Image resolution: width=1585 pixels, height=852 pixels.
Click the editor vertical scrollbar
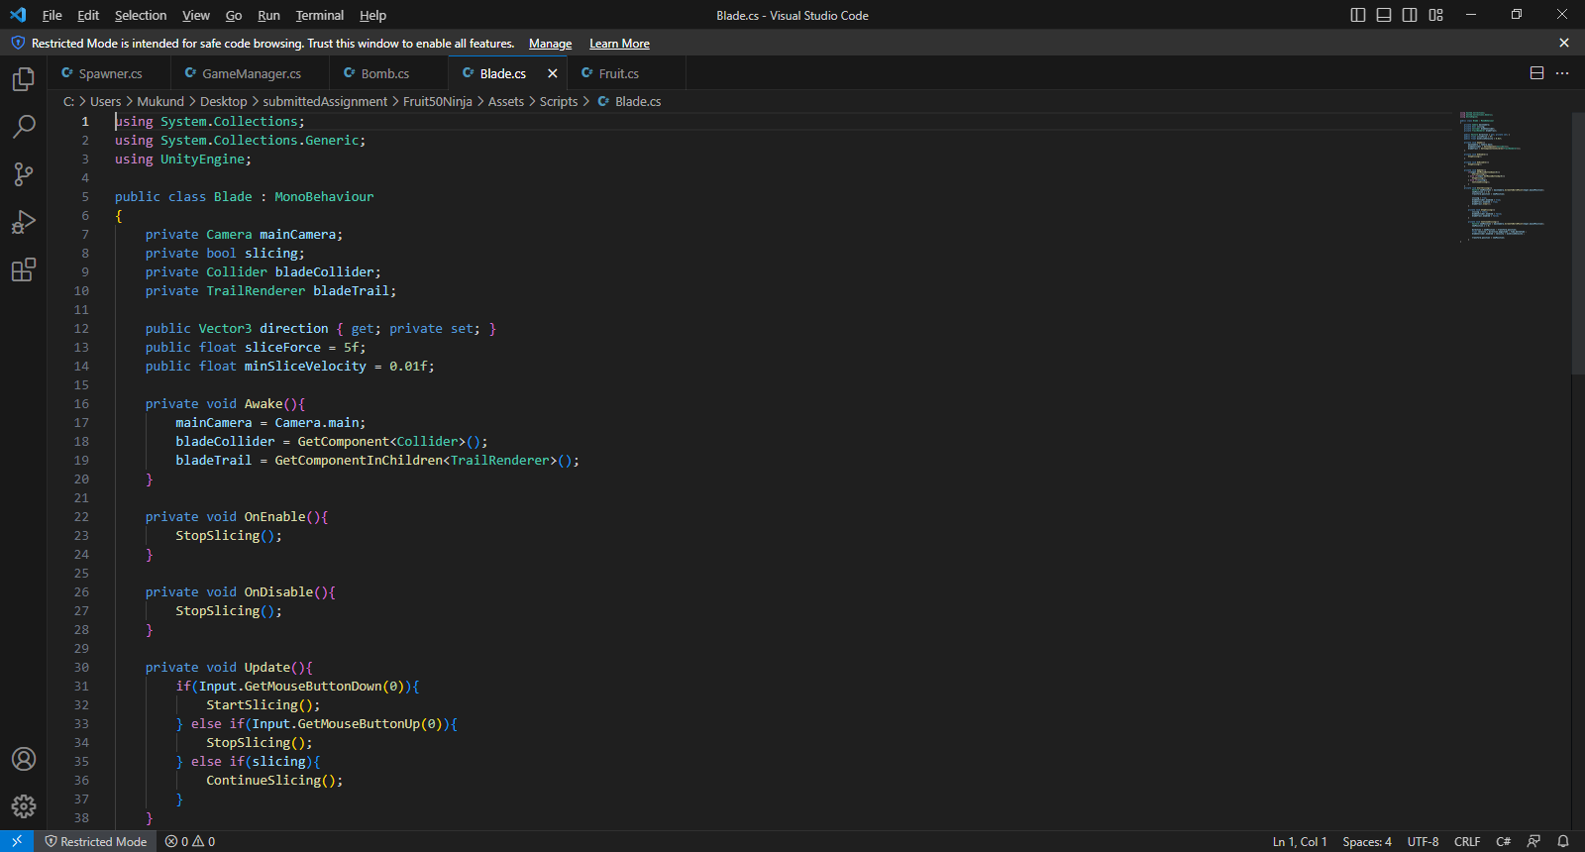point(1578,243)
